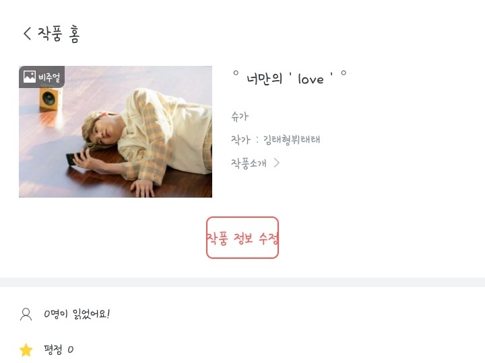This screenshot has width=485, height=363.
Task: Tap the 작가 label before author name
Action: (240, 139)
